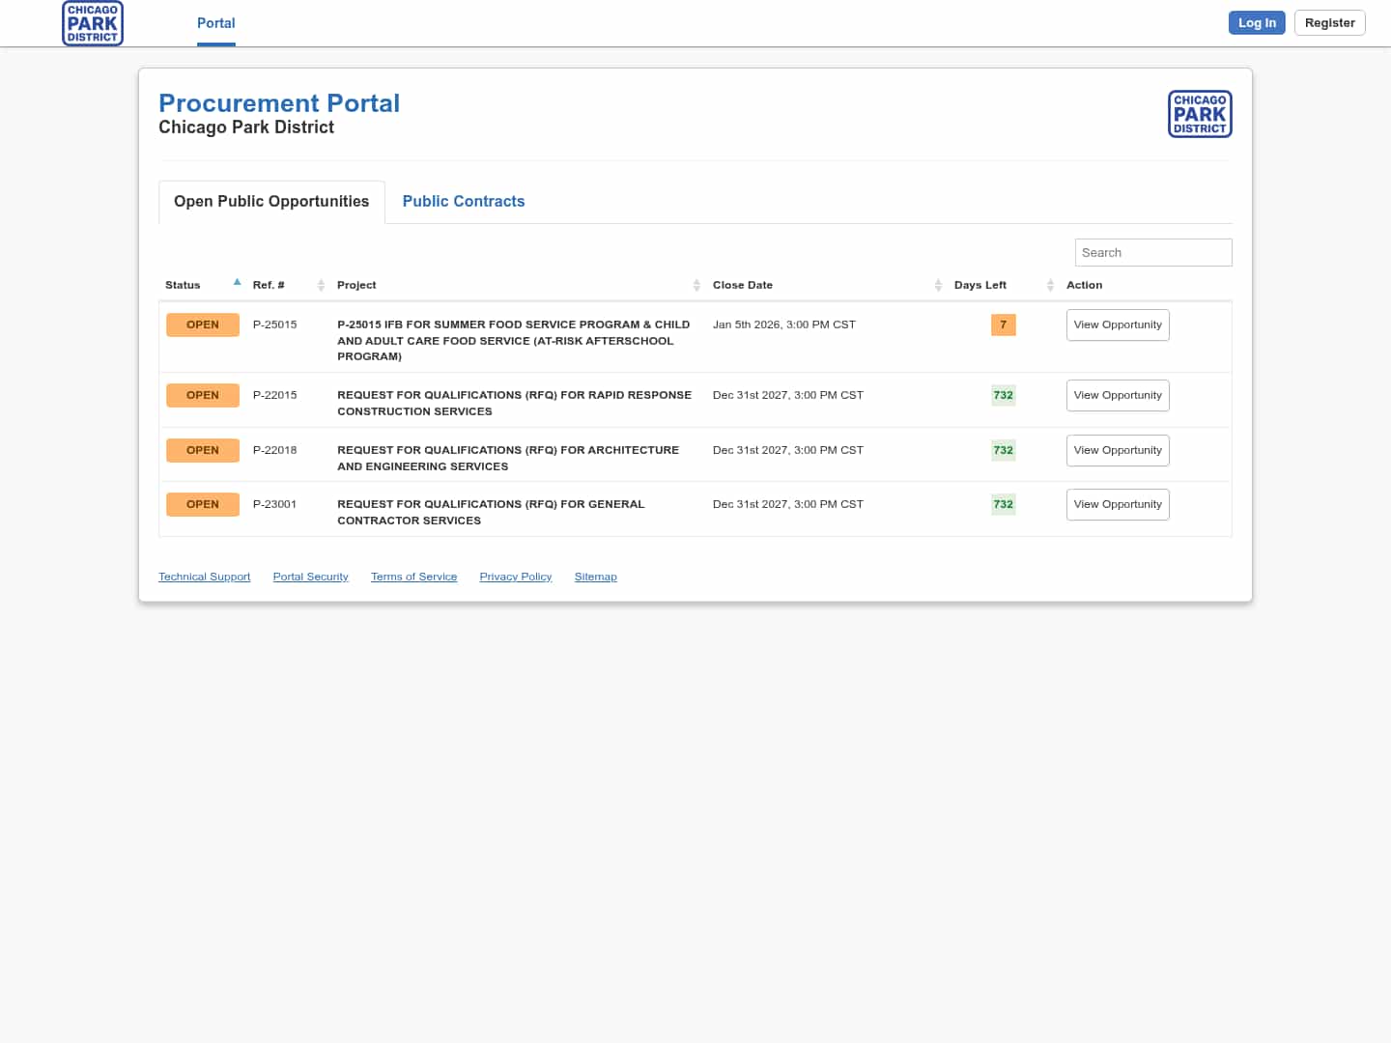Click the OPEN badge for P-25015
Viewport: 1391px width, 1043px height.
pos(203,324)
